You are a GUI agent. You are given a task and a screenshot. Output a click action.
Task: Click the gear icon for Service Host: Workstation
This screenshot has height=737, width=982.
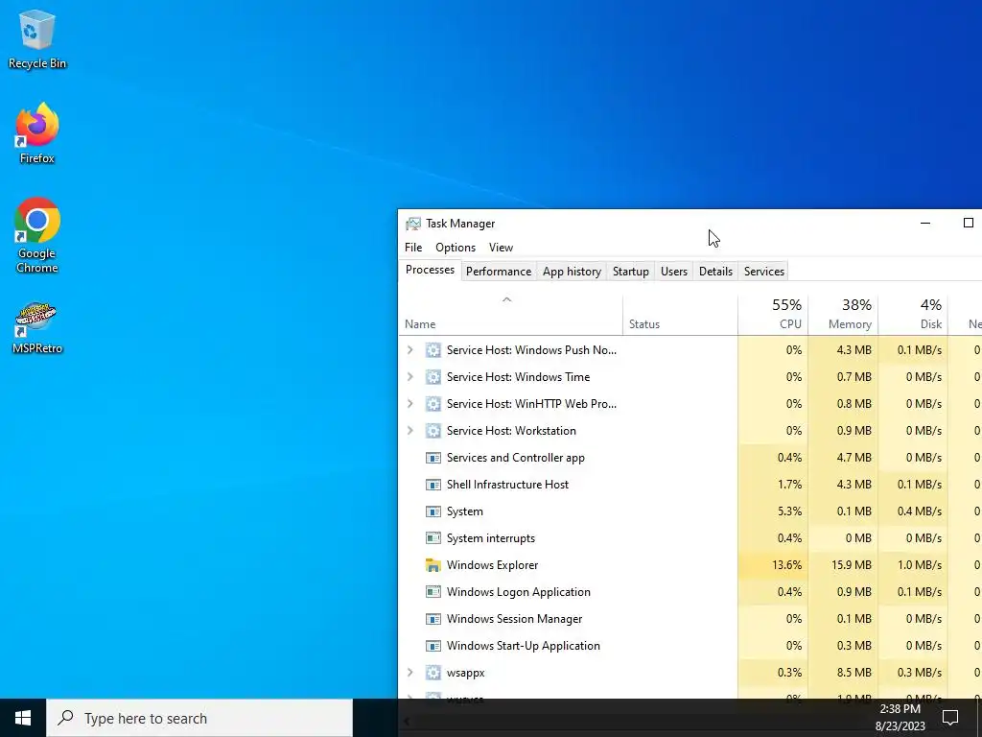pos(433,431)
